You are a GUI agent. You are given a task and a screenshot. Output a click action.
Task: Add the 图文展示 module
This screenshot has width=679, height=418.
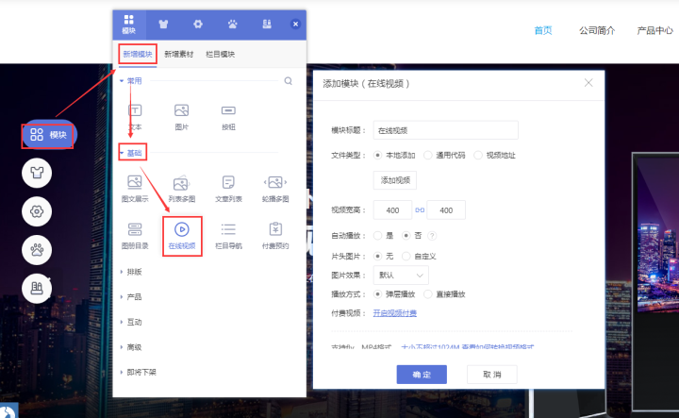[x=135, y=189]
